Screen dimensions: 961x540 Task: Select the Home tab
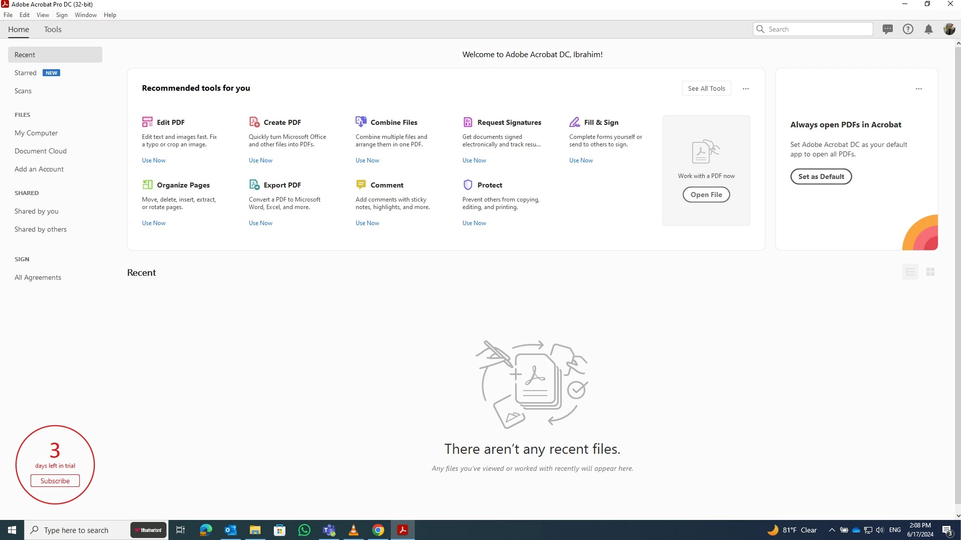point(19,29)
